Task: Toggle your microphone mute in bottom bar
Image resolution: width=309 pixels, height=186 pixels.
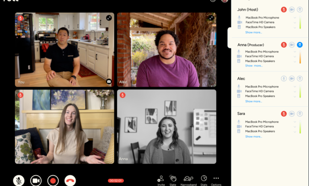Action: click(x=19, y=180)
